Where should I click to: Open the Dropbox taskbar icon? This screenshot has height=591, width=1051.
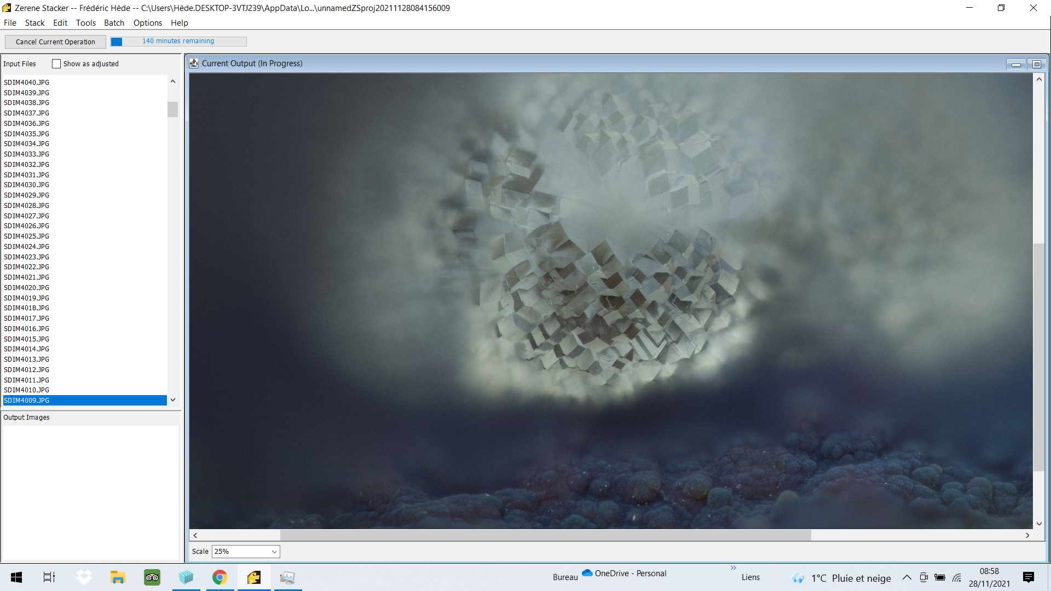pyautogui.click(x=84, y=577)
